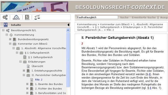Click book icon beside 3. Berufssoldaten
The height and width of the screenshot is (95, 168).
click(32, 93)
